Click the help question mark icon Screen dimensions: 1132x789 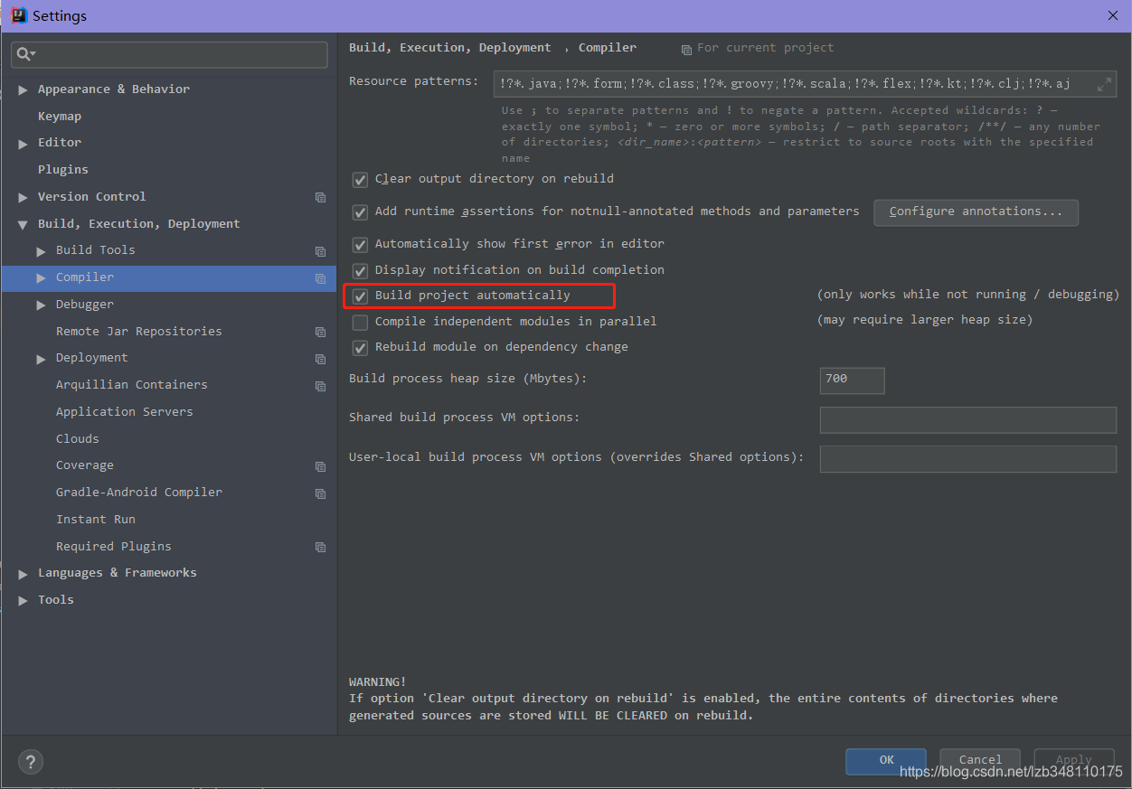tap(31, 761)
